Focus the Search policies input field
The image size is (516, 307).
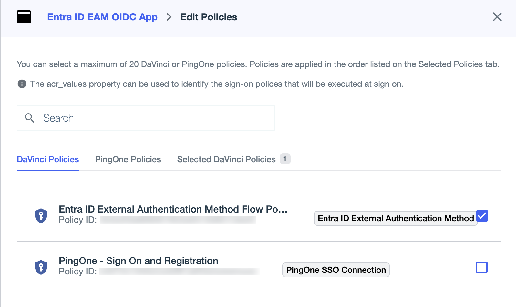point(155,118)
